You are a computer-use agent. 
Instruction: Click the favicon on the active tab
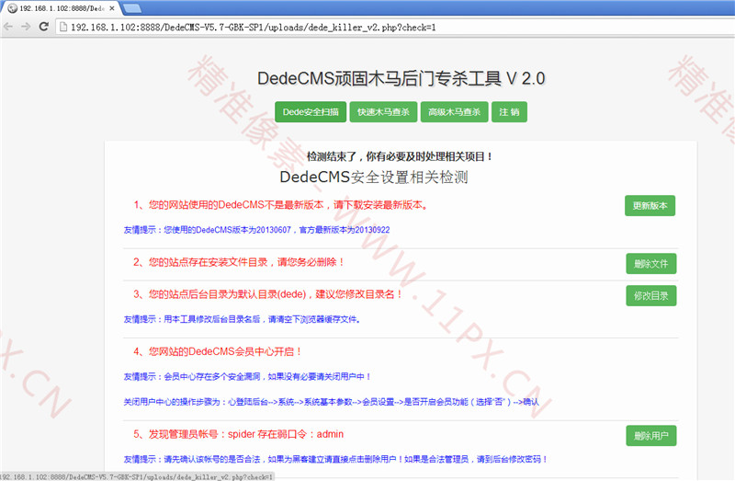[13, 7]
